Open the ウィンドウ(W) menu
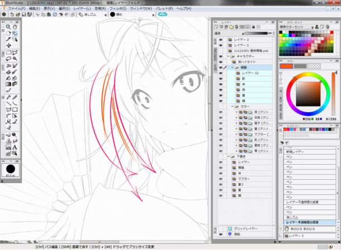This screenshot has width=341, height=250. click(x=141, y=8)
